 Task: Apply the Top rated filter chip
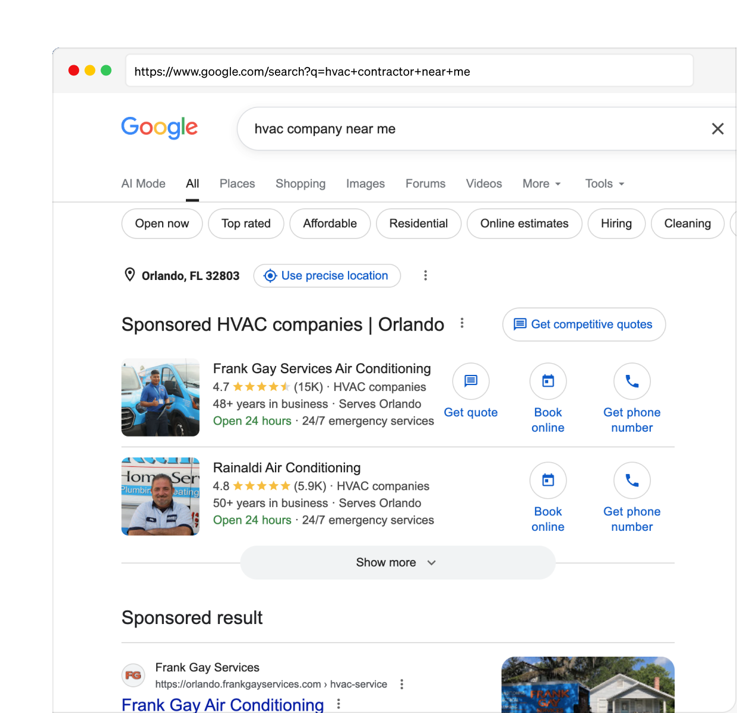click(x=246, y=224)
